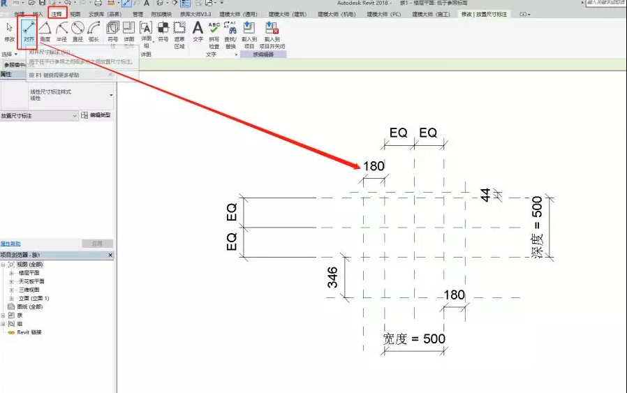The height and width of the screenshot is (393, 627).
Task: Click the Open folder icon in quick access toolbar
Action: coord(31,3)
